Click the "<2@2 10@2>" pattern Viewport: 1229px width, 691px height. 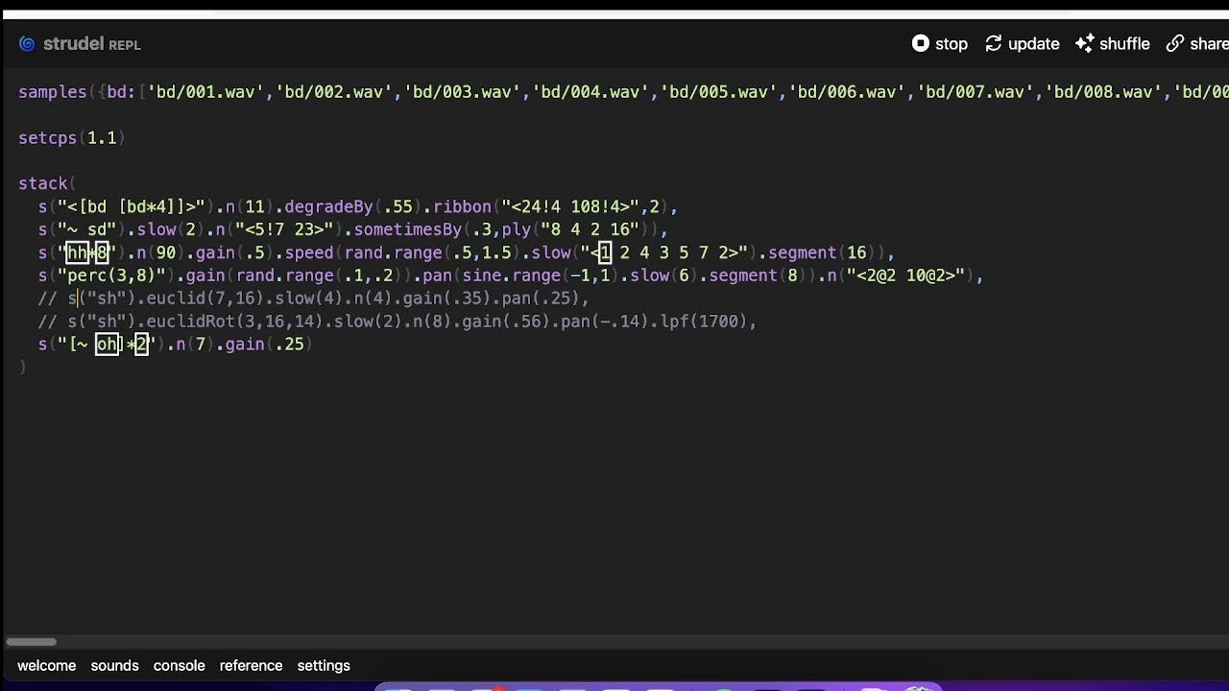pyautogui.click(x=905, y=275)
